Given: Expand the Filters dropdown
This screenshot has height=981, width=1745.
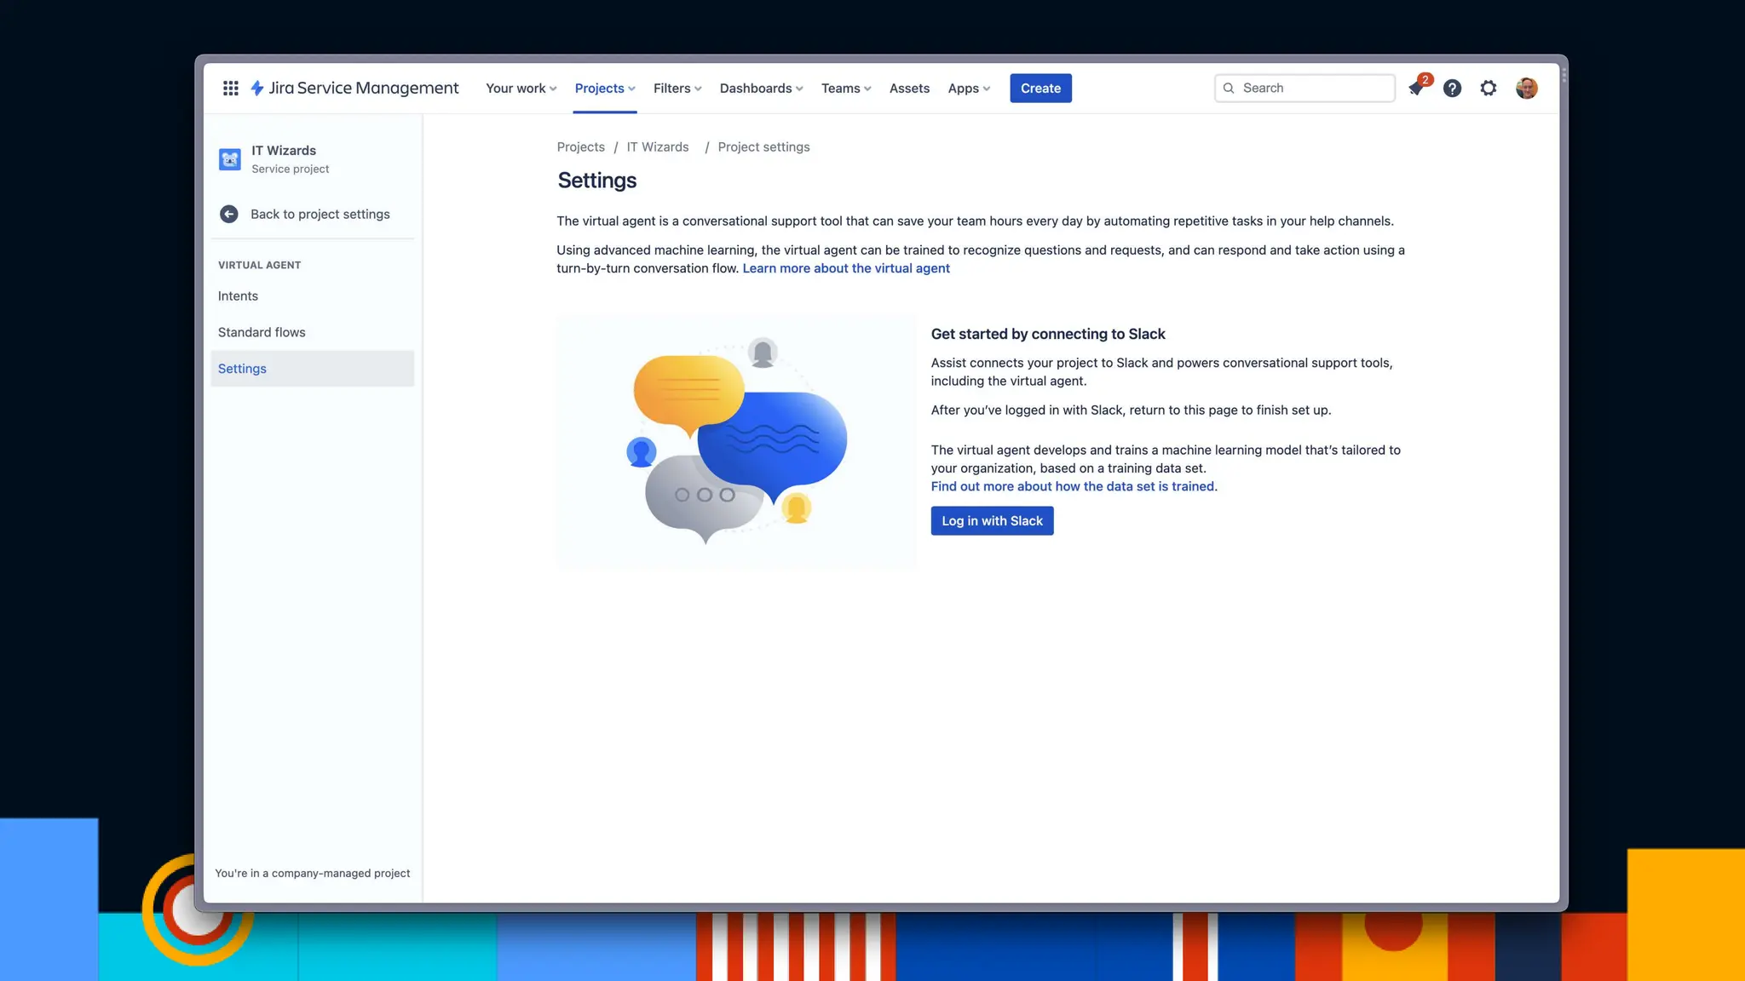Looking at the screenshot, I should point(677,88).
